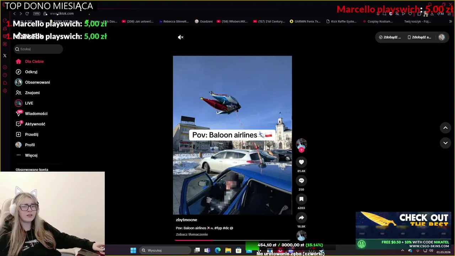Click the video progress bar
The height and width of the screenshot is (256, 455).
coord(232,240)
